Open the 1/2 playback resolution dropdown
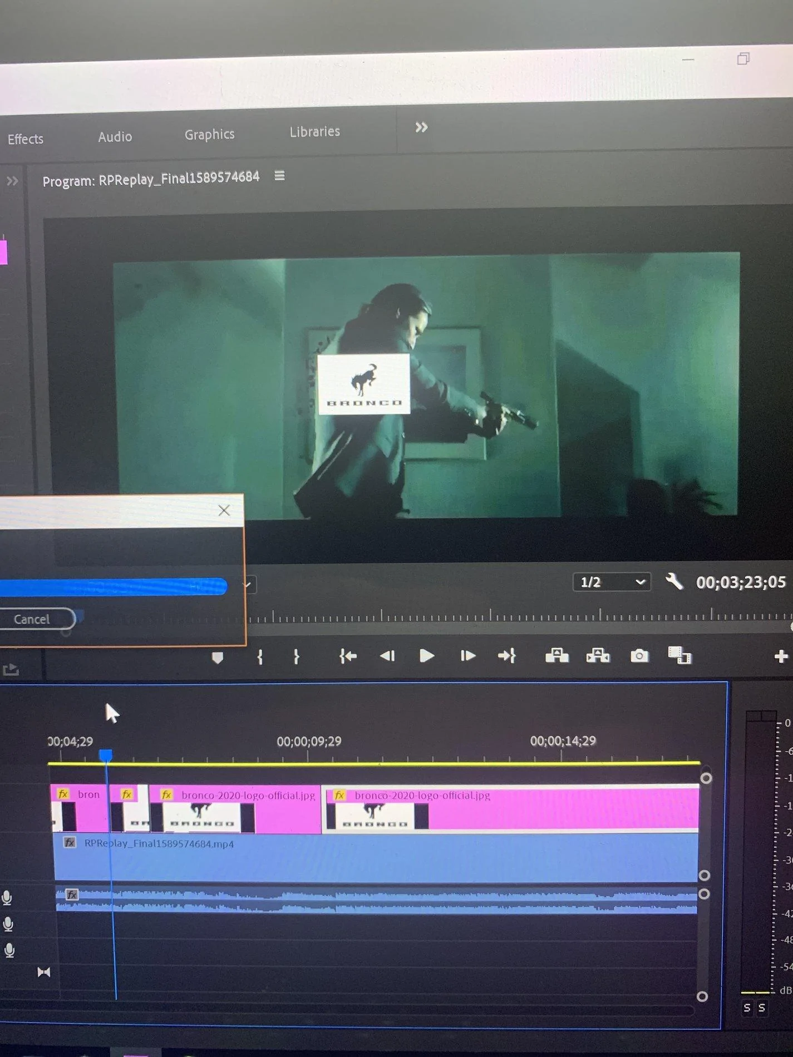Screen dimensions: 793x1057 (x=612, y=582)
